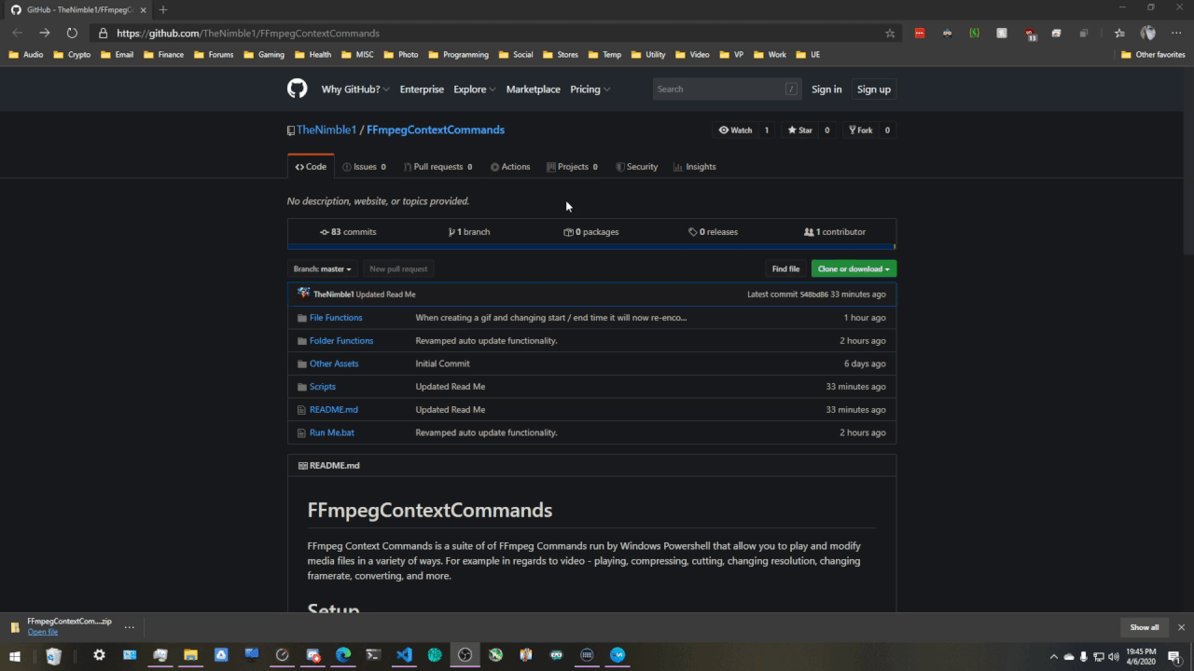
Task: Click the GitHub Octocat logo
Action: (297, 89)
